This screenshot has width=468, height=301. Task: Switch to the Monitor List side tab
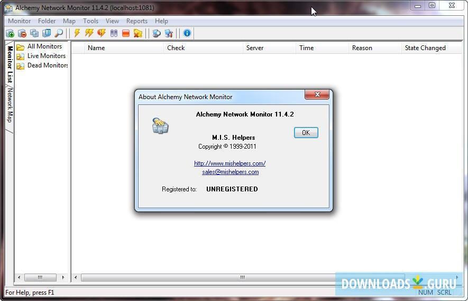click(10, 64)
